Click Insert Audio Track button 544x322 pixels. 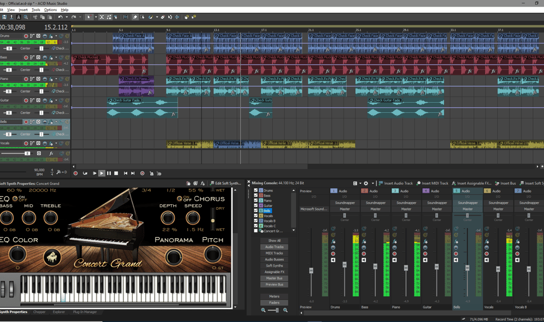pos(395,183)
